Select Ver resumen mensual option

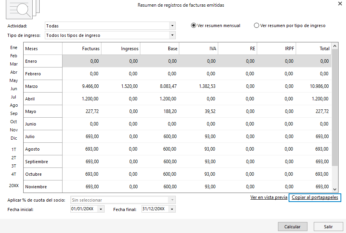pos(193,25)
